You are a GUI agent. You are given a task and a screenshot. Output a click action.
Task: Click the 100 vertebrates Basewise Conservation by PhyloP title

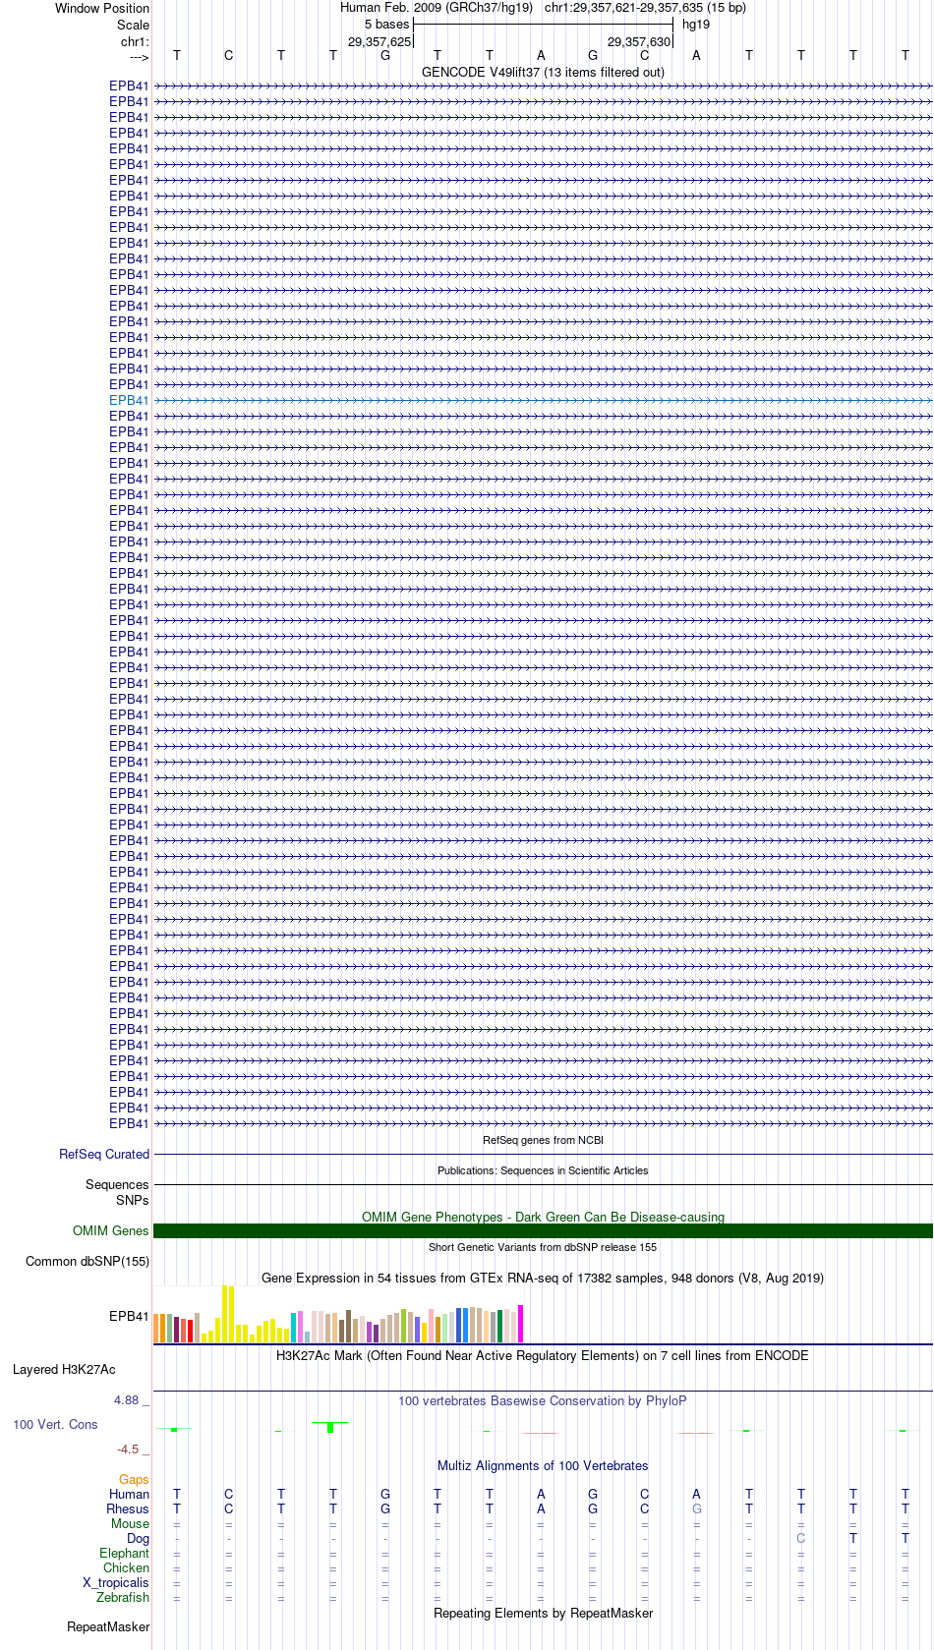(543, 1400)
